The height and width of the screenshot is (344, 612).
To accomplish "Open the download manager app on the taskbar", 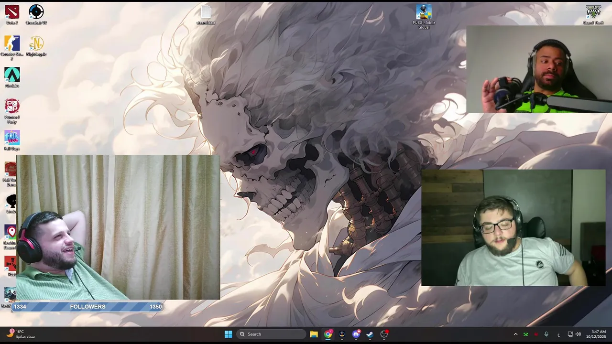I will click(342, 334).
